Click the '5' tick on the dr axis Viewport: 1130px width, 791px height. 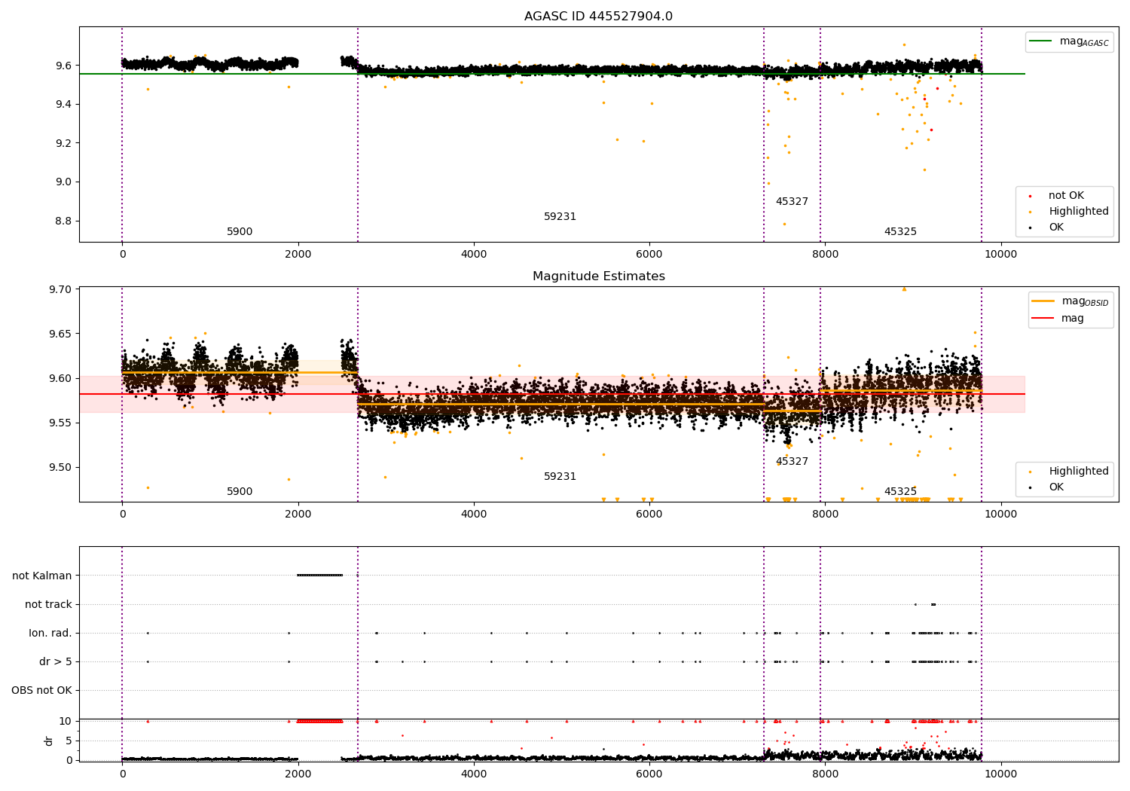tap(69, 741)
